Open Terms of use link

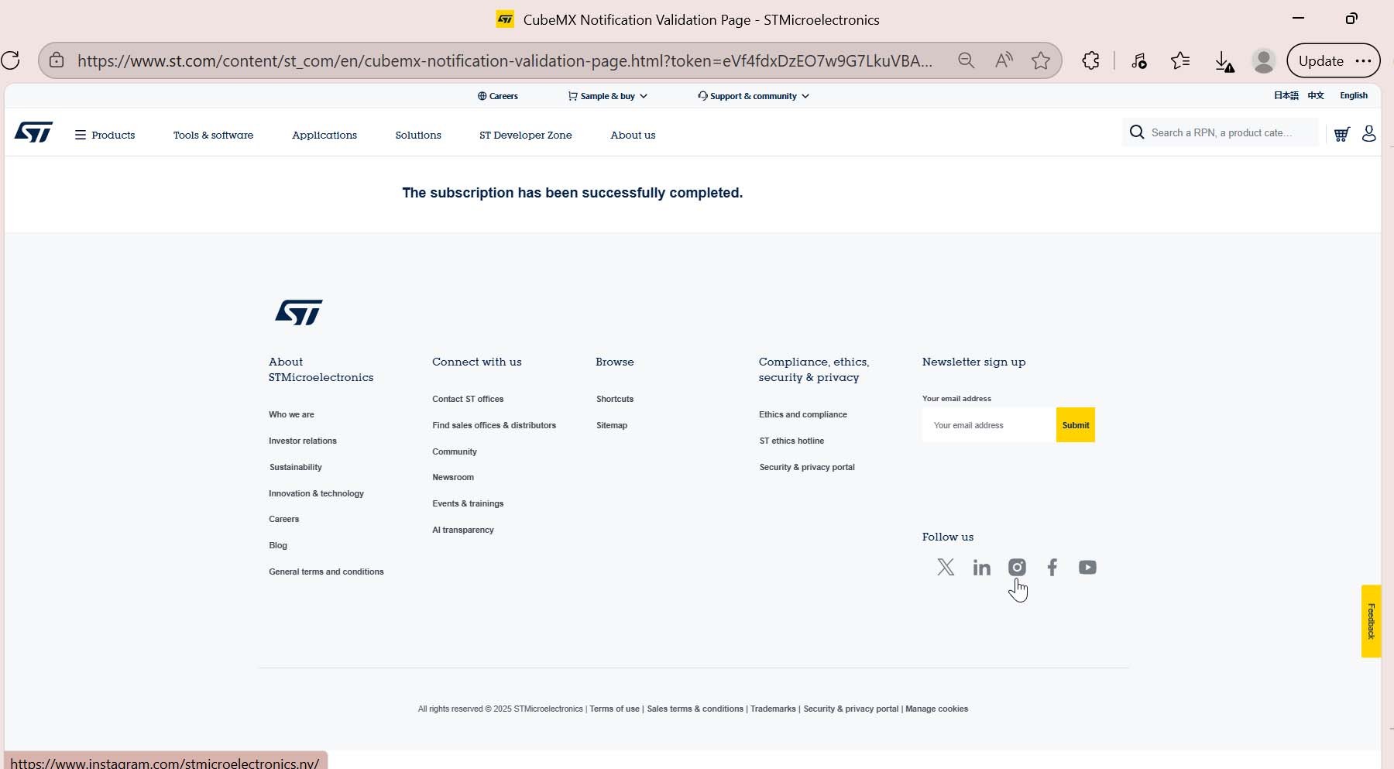[614, 709]
